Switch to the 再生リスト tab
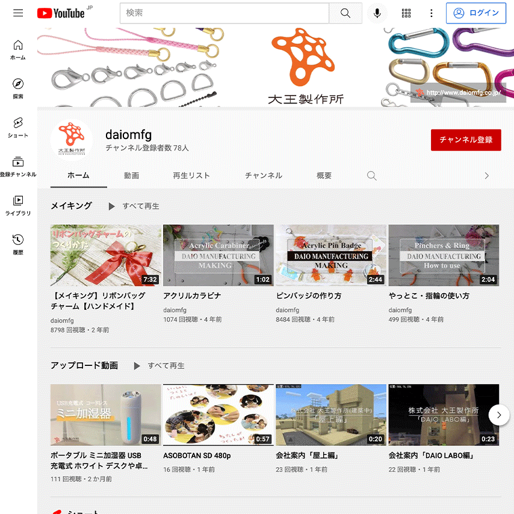 tap(191, 176)
